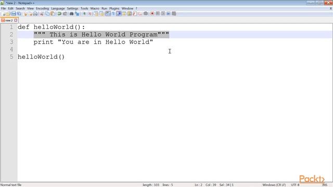The width and height of the screenshot is (333, 187).
Task: Close the "new 2" tab with its X
Action: tap(16, 20)
